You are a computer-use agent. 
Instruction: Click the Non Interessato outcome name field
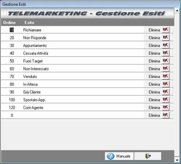click(83, 69)
